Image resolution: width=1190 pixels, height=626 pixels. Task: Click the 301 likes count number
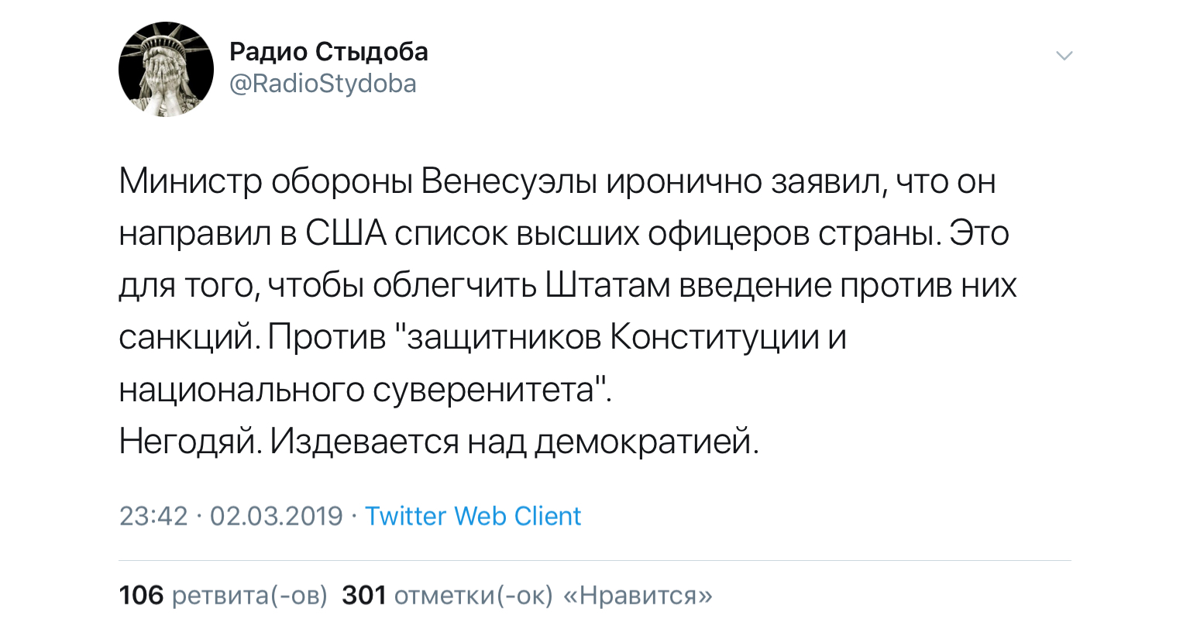click(364, 595)
